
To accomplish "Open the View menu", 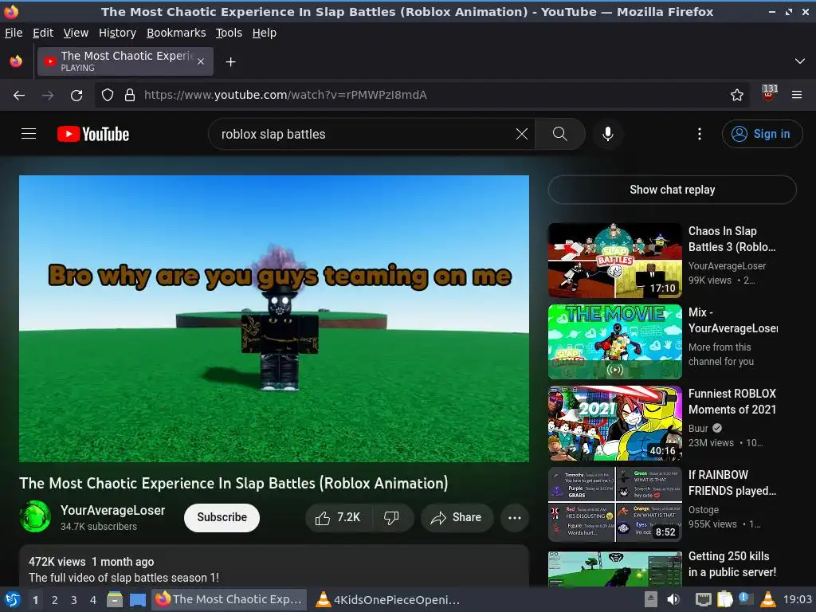I will pyautogui.click(x=76, y=33).
